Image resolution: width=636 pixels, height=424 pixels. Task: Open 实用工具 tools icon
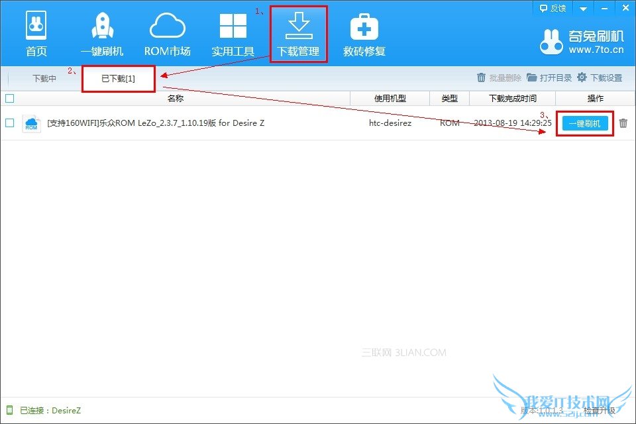click(x=233, y=34)
